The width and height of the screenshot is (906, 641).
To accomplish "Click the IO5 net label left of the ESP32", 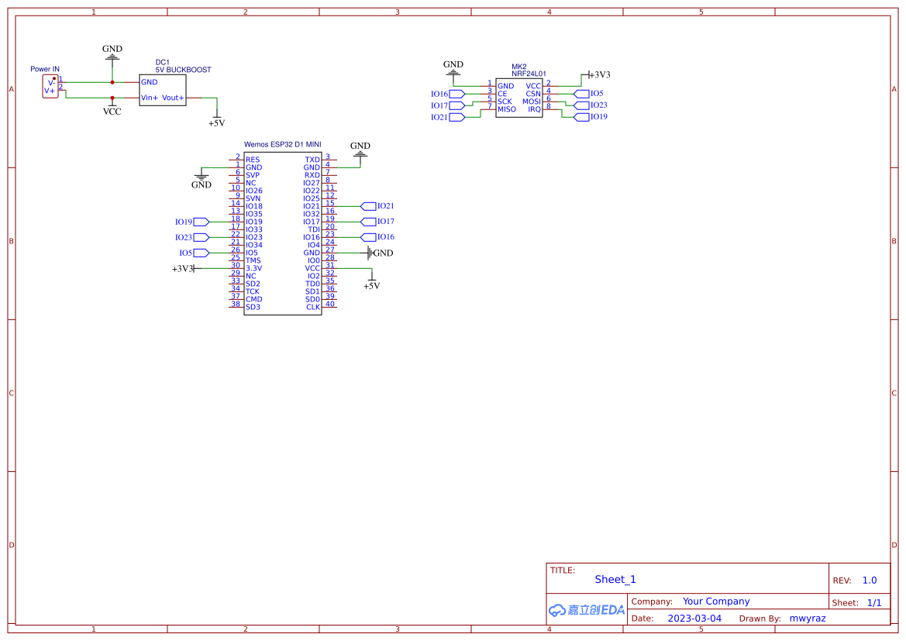I will coord(200,253).
